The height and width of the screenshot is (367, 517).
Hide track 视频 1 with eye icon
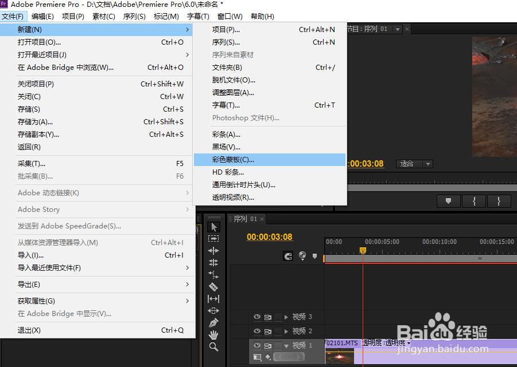pyautogui.click(x=257, y=345)
